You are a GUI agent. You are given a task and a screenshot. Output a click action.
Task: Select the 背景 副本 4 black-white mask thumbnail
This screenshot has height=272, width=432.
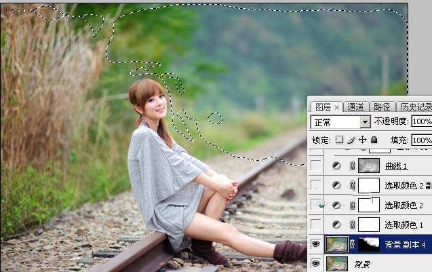369,244
